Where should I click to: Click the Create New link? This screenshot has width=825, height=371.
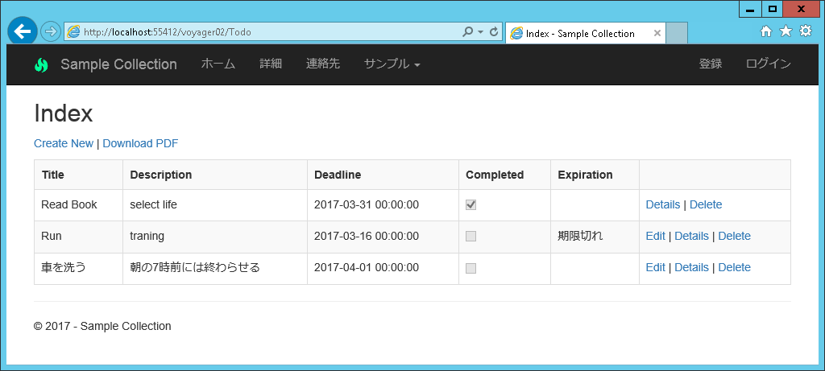point(63,143)
